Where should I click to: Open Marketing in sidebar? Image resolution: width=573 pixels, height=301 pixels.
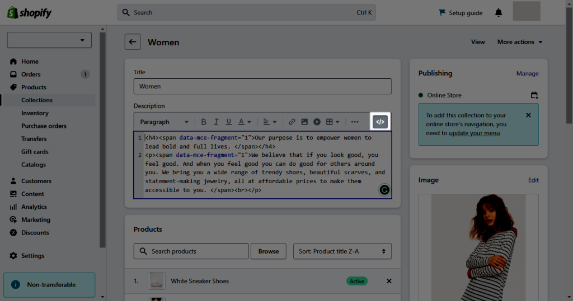pos(36,219)
